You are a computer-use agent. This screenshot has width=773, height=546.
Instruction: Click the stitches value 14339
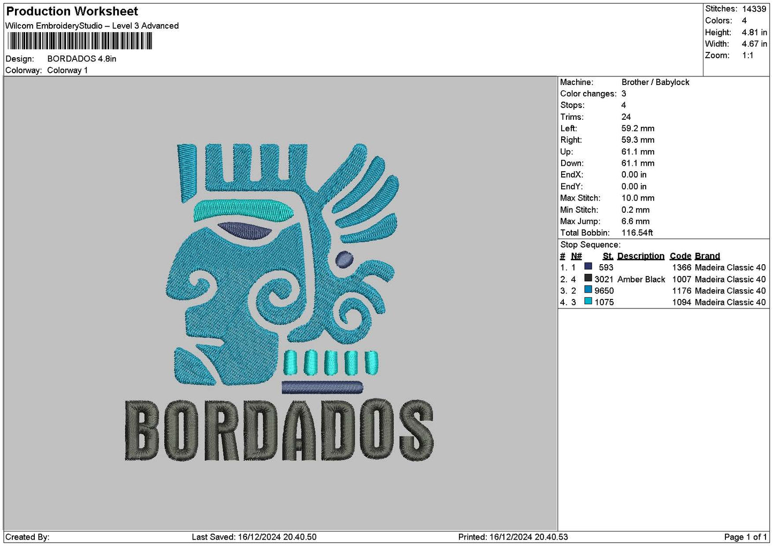pos(754,9)
